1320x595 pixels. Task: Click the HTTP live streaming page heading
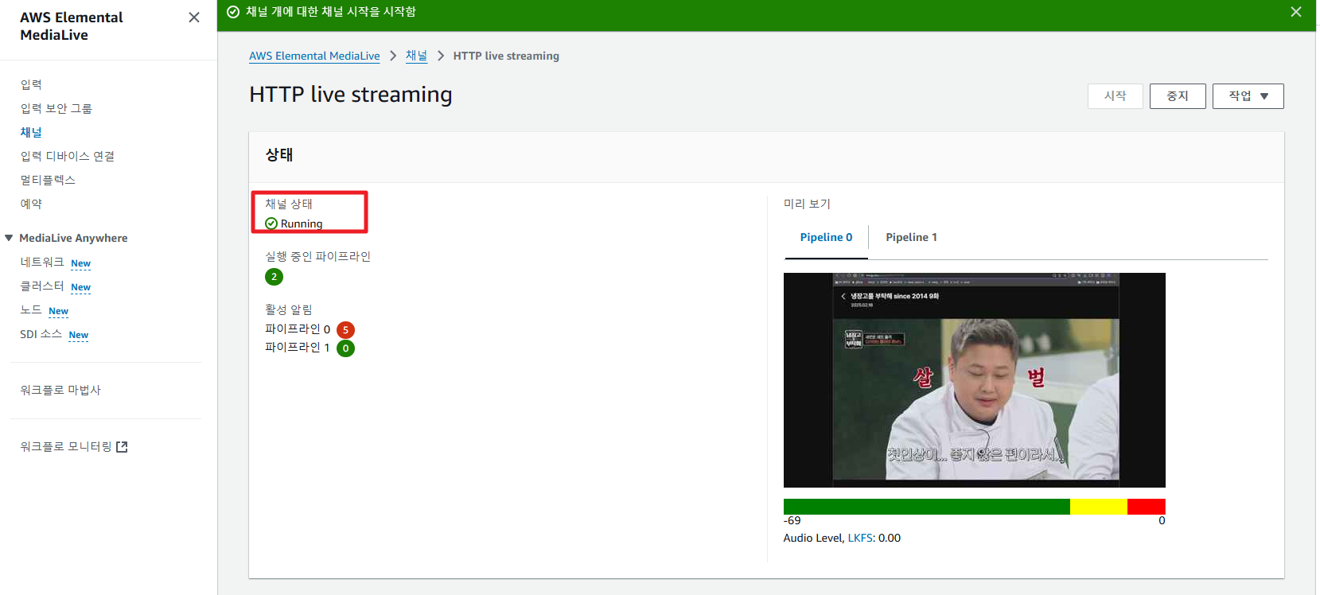[351, 95]
